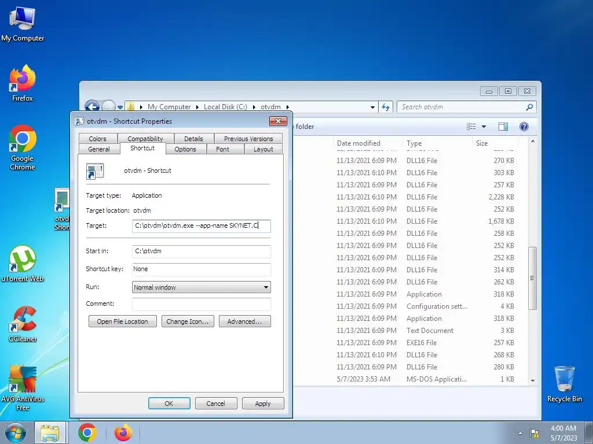Launch Firefox from the taskbar
Screen dimensions: 593x444
[123, 432]
